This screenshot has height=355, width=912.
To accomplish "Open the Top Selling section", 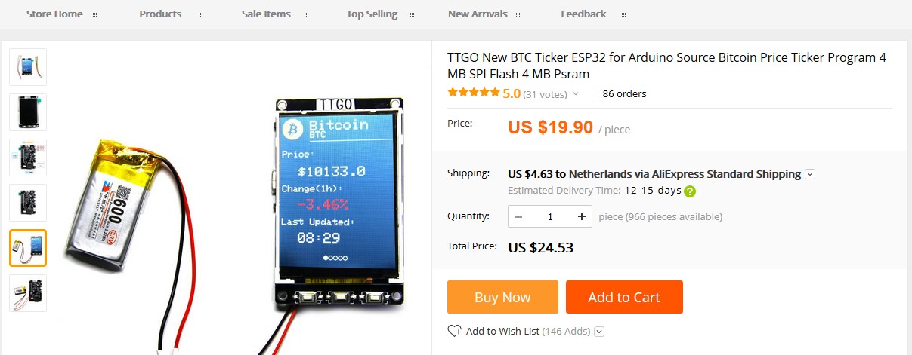I will (x=372, y=14).
